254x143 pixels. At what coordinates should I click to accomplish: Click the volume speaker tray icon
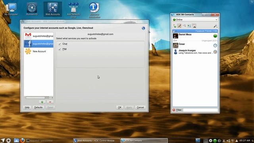coord(229,141)
